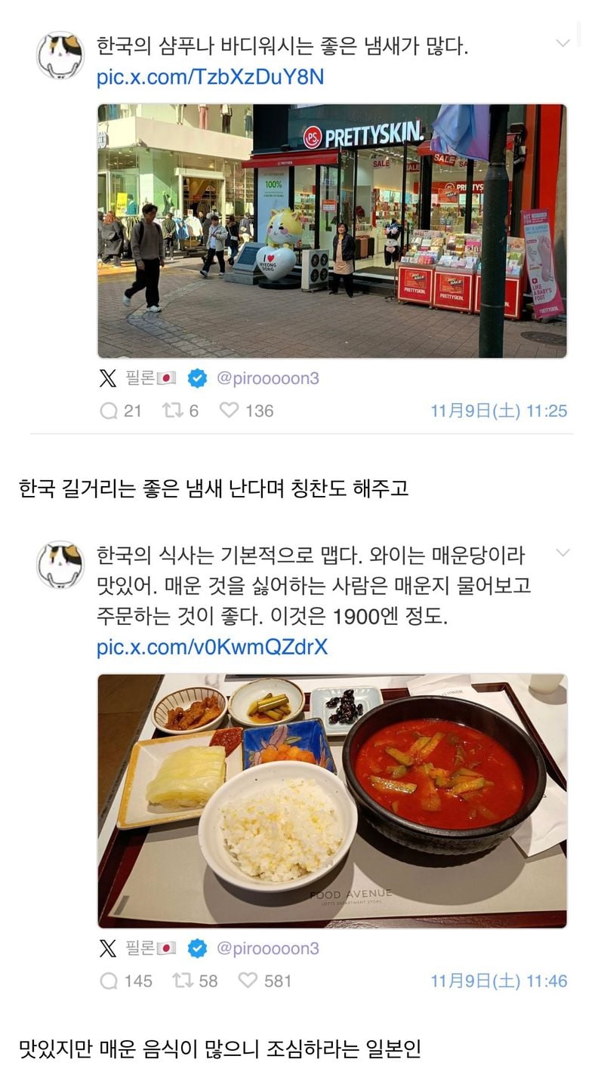Click the X logo under PRETTYSKIN photo
Image resolution: width=604 pixels, height=1090 pixels.
click(x=109, y=378)
